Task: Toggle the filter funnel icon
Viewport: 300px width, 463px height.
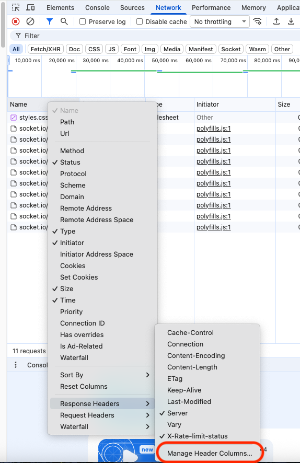Action: (x=50, y=21)
